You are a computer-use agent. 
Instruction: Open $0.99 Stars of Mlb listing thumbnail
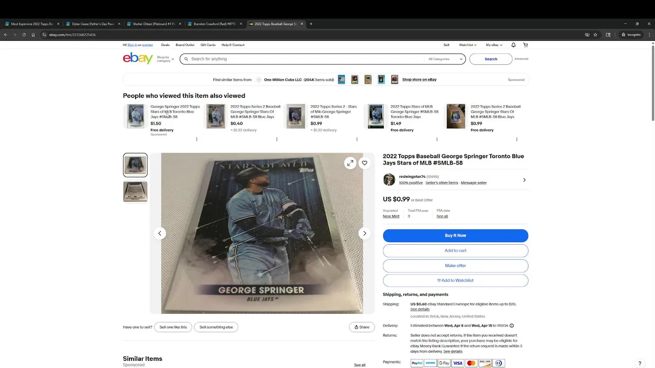tap(296, 117)
